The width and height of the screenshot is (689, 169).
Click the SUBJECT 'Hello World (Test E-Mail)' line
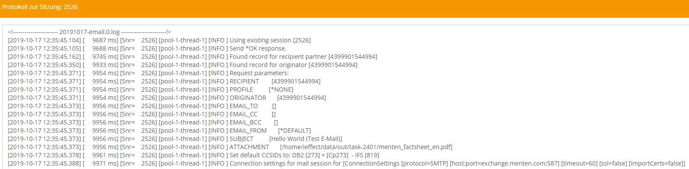point(175,139)
